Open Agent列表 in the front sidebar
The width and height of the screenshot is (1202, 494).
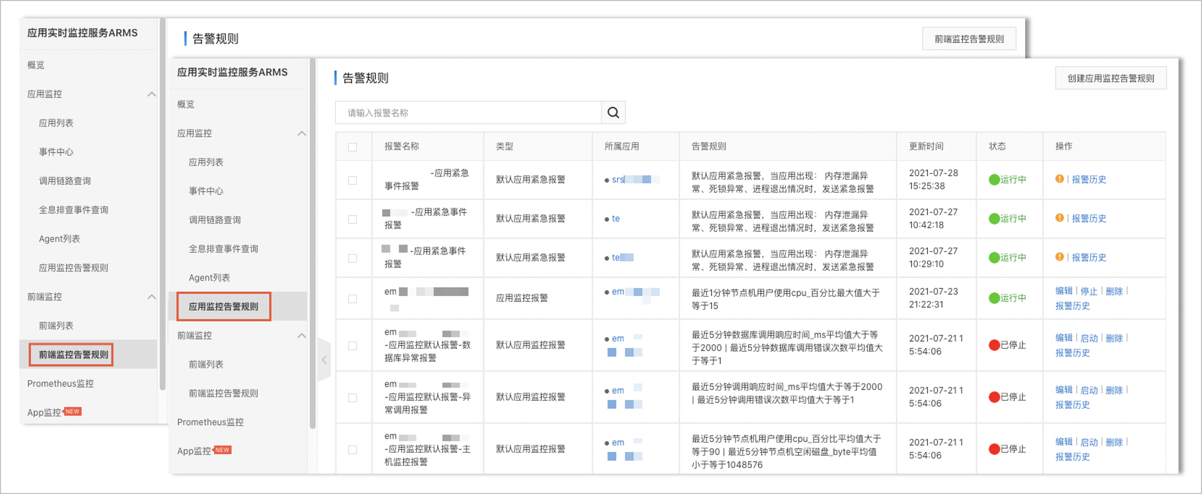[209, 278]
